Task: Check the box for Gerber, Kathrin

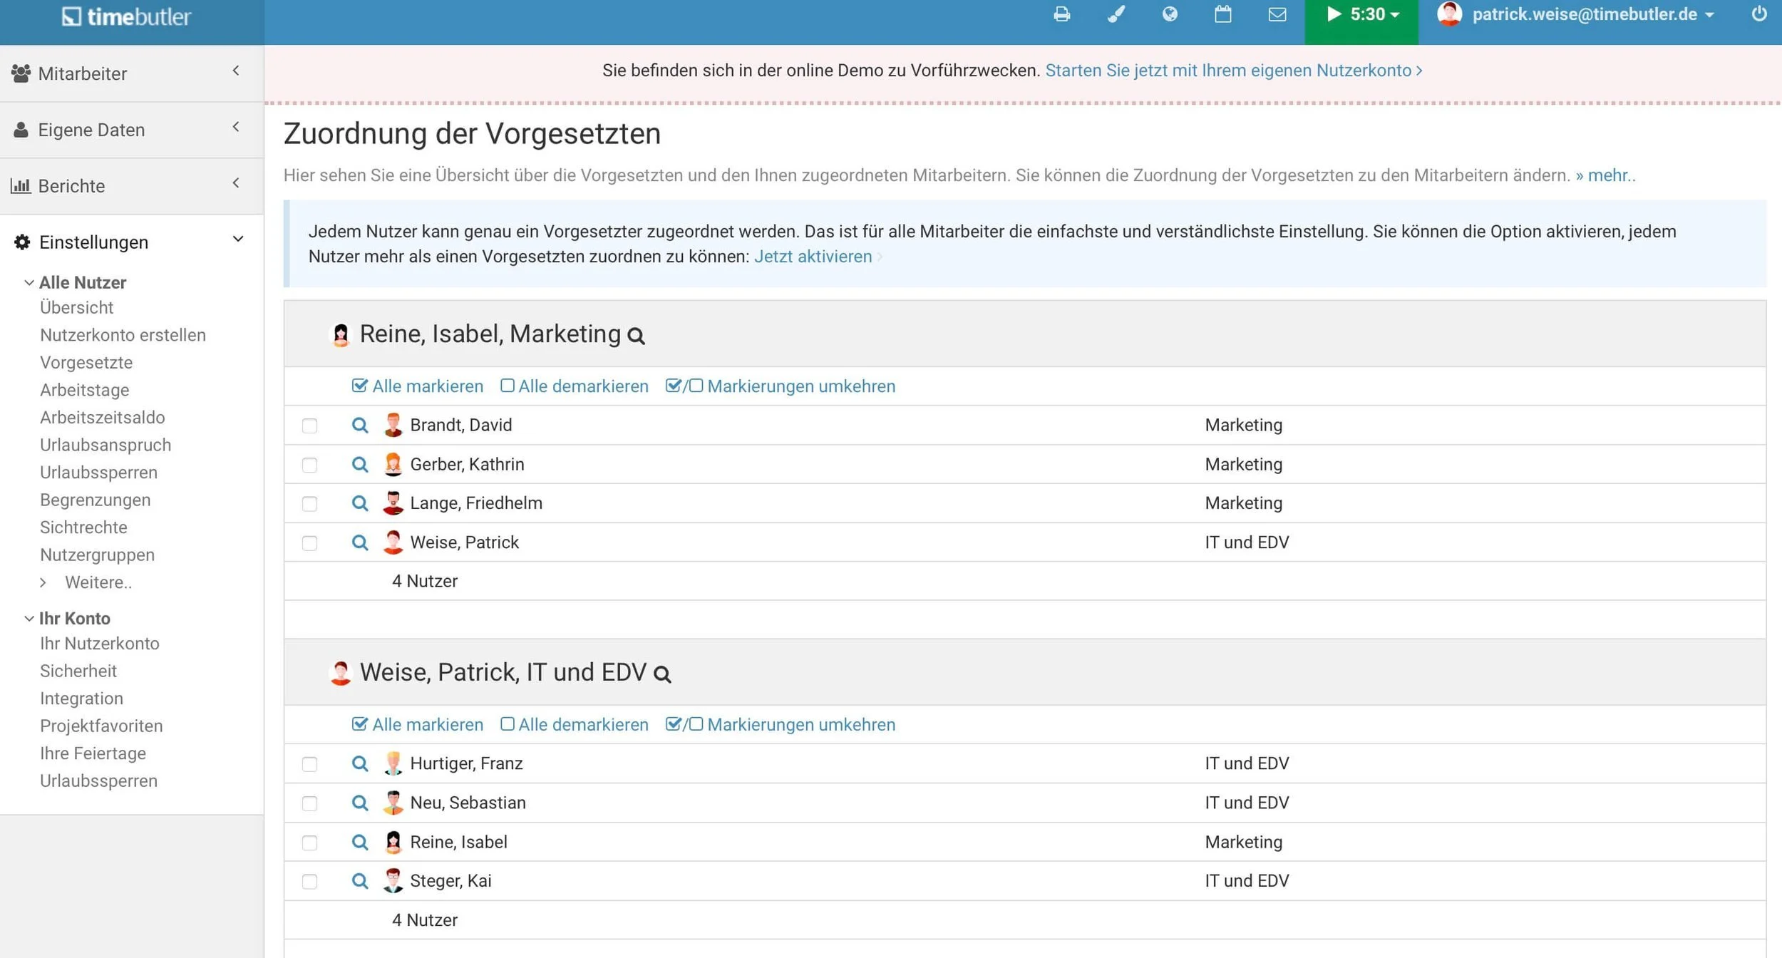Action: click(309, 465)
